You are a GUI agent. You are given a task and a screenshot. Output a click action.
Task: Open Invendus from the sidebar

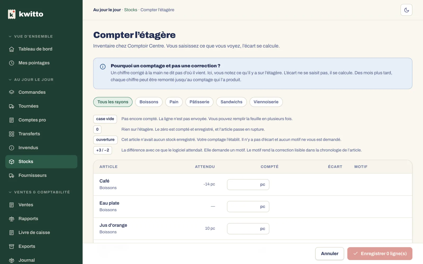[41, 148]
